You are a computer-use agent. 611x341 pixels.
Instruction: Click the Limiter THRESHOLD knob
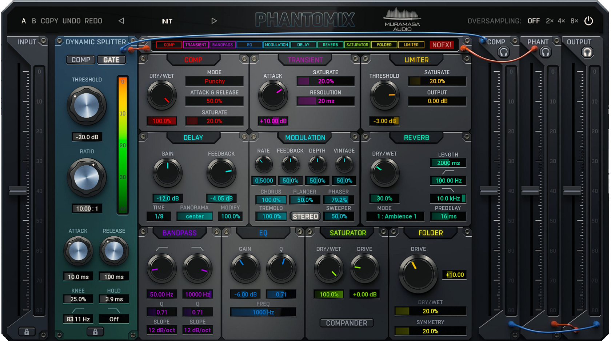coord(384,96)
